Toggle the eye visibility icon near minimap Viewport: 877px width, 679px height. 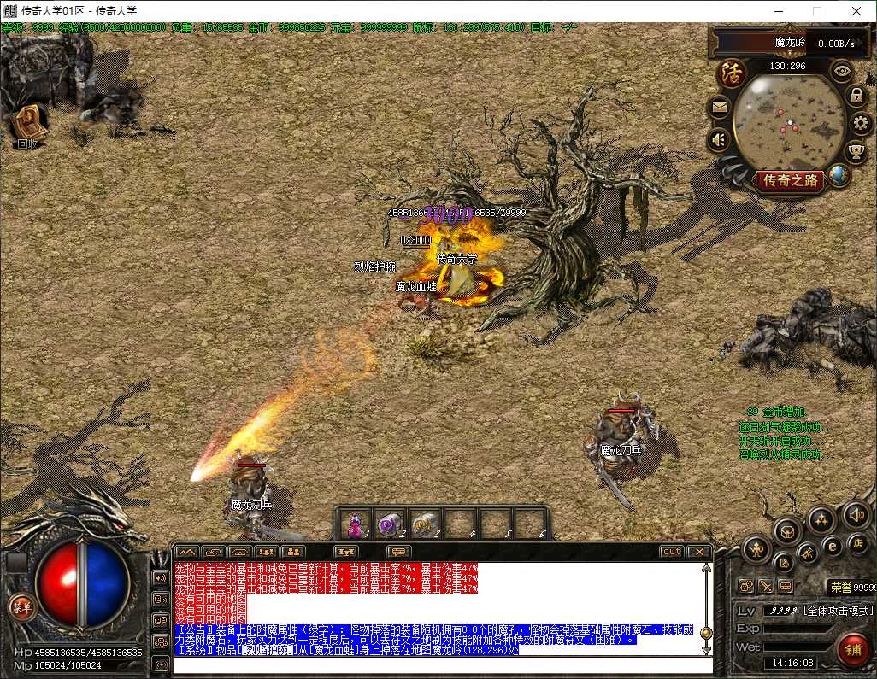(842, 70)
